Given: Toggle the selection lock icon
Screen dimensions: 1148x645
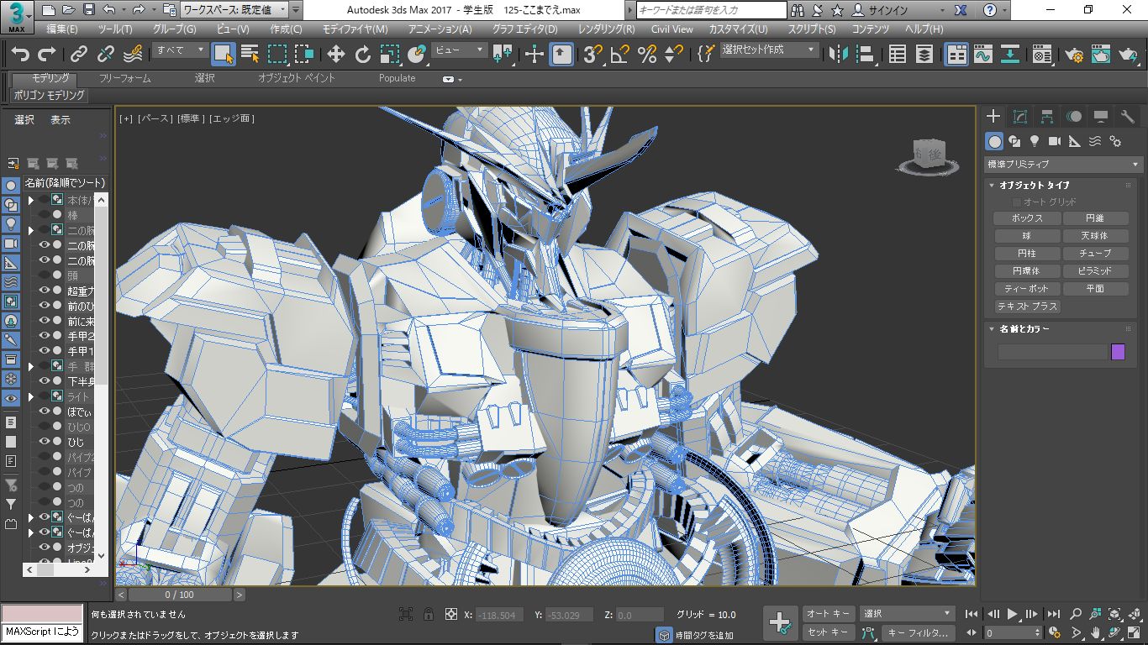Looking at the screenshot, I should 429,614.
